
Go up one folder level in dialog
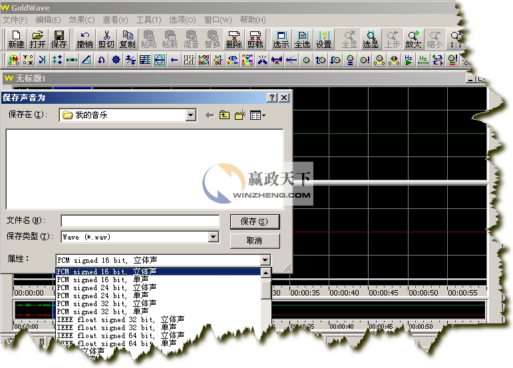[x=225, y=115]
